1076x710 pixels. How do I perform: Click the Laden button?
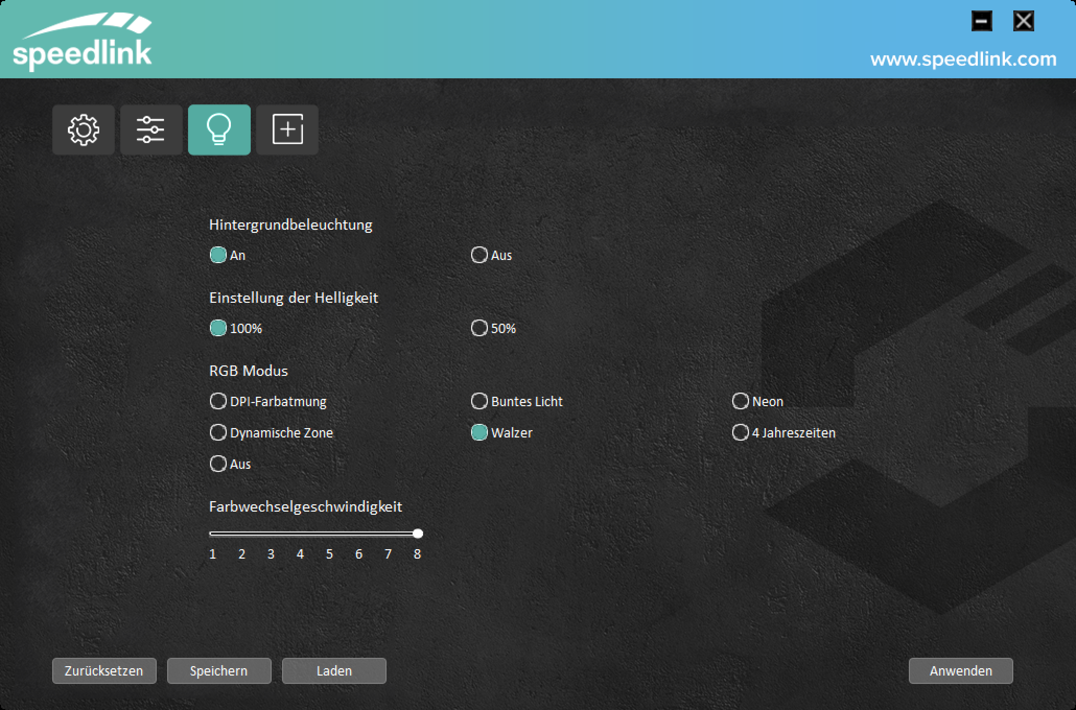pyautogui.click(x=334, y=671)
